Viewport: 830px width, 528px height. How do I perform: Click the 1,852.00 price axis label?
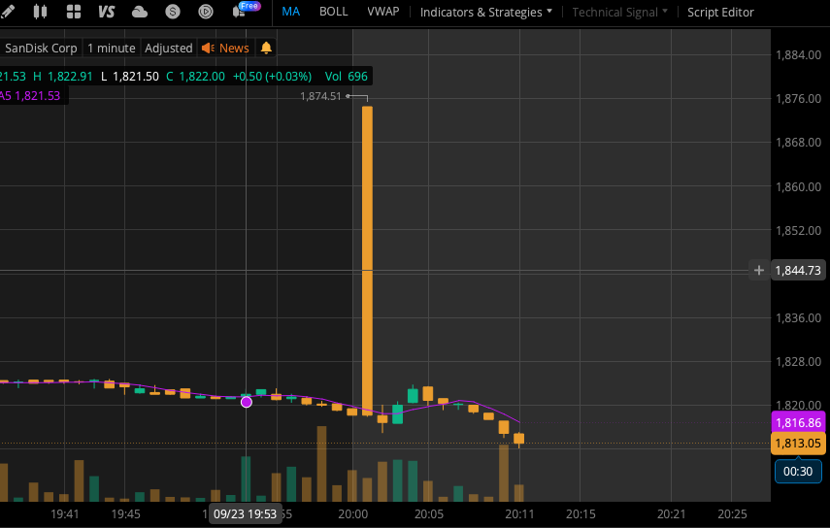[798, 231]
